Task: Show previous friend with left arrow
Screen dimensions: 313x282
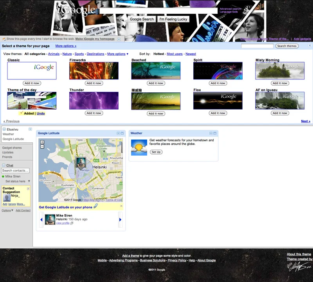Action: pos(41,220)
